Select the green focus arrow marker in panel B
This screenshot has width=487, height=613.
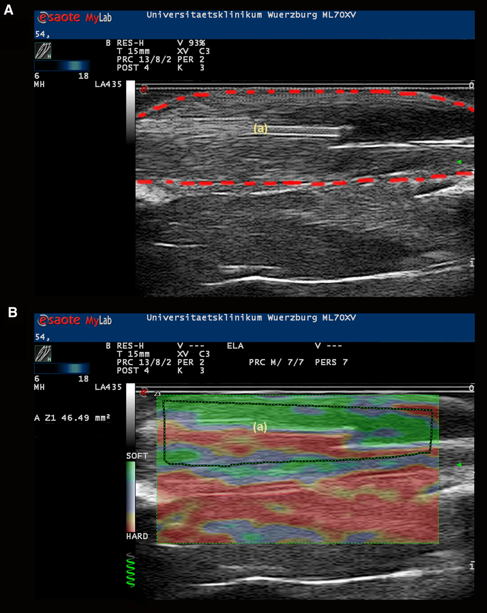tap(459, 465)
